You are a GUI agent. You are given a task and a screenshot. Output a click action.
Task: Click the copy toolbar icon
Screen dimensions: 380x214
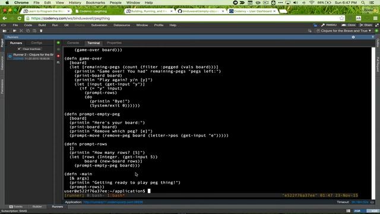tap(28, 31)
